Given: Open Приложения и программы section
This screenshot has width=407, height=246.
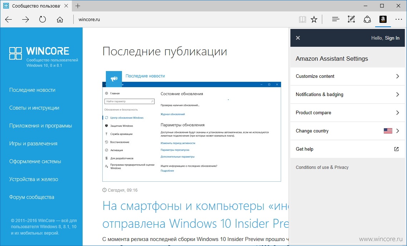Looking at the screenshot, I should (x=40, y=126).
